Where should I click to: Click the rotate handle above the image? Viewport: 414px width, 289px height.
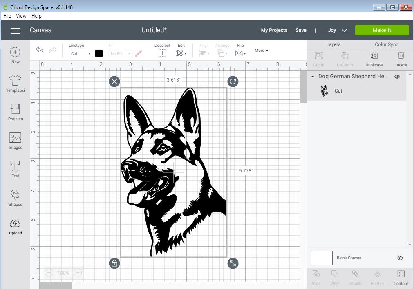click(x=233, y=81)
